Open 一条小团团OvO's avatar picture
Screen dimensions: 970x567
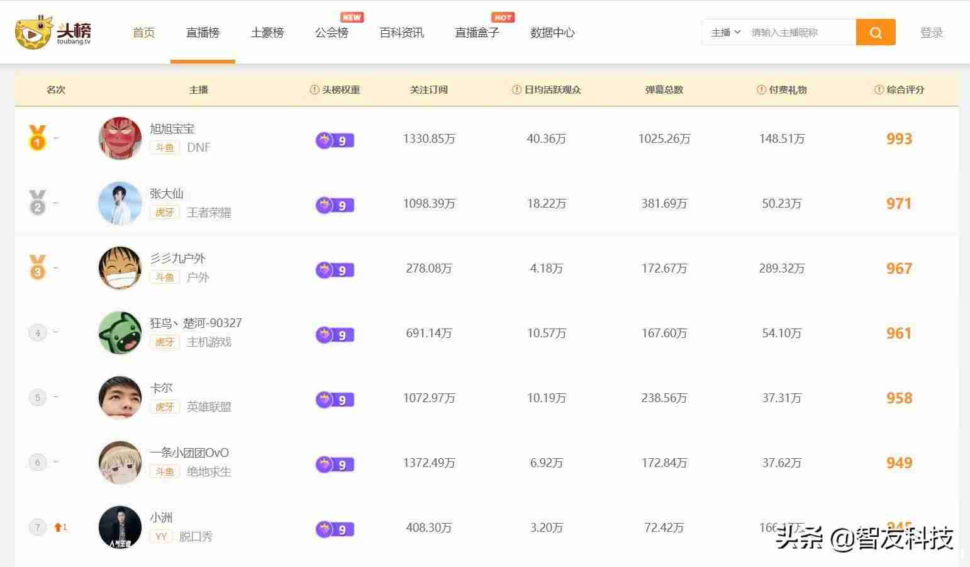(x=120, y=463)
